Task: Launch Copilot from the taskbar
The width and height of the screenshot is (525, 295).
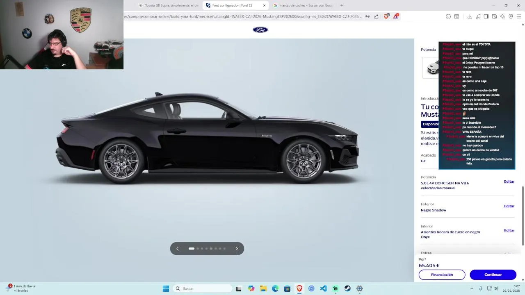Action: (x=251, y=288)
